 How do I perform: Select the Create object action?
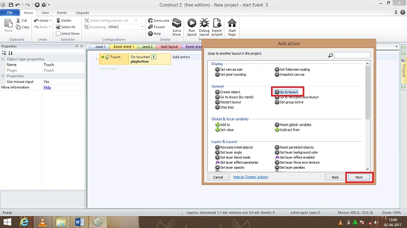227,92
